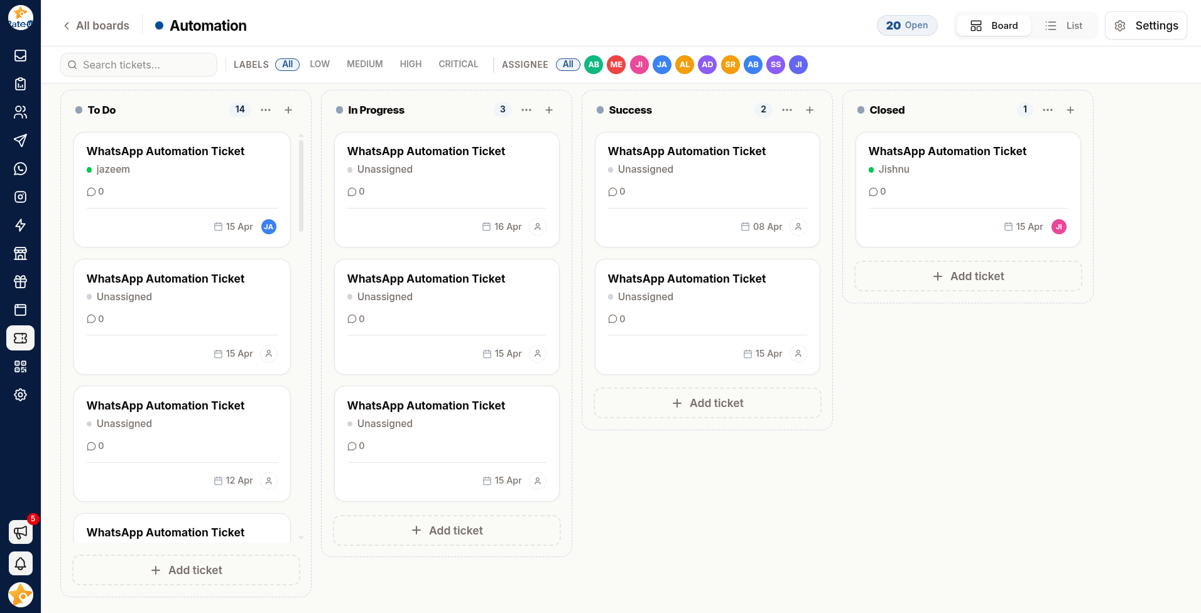The width and height of the screenshot is (1201, 613).
Task: Open the Closed column options menu
Action: coord(1048,110)
